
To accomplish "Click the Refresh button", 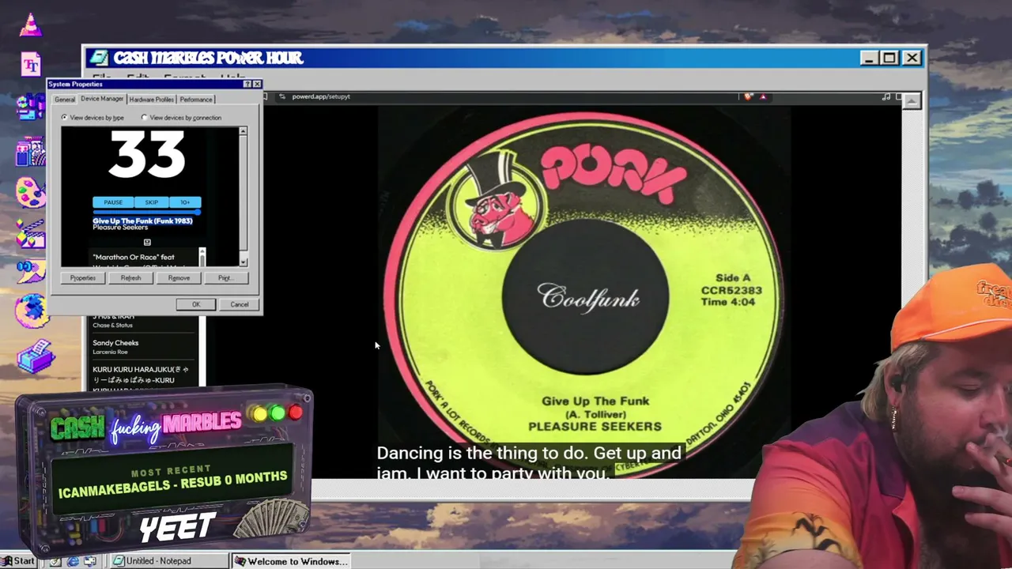I will pos(131,278).
